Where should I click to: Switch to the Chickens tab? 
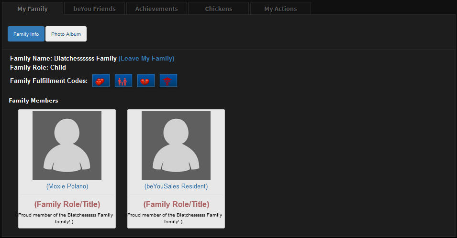[219, 9]
